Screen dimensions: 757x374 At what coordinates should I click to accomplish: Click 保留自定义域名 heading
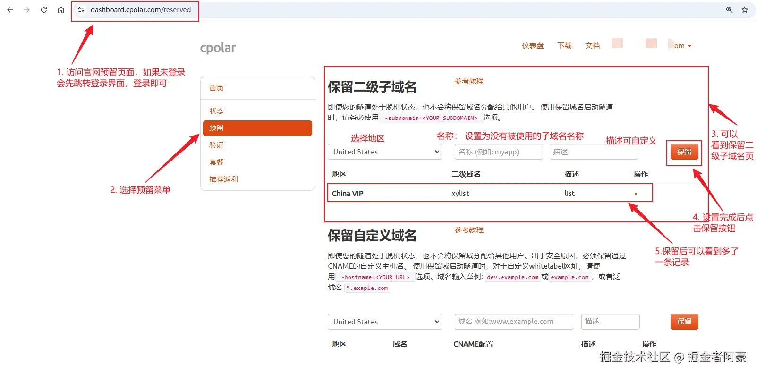click(x=372, y=236)
